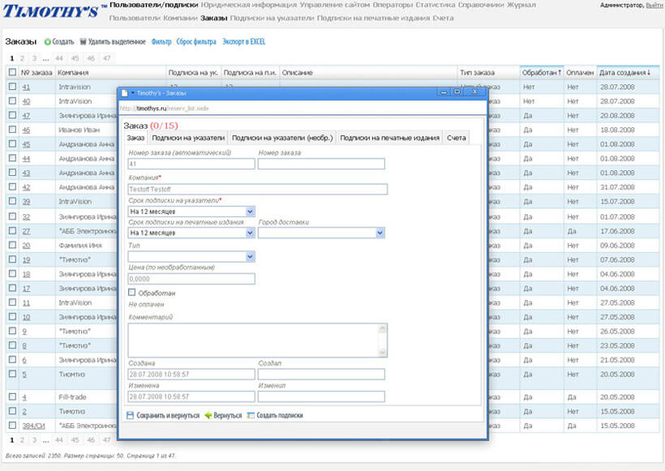Click into the Номер заказа manual input field
This screenshot has height=471, width=665.
pyautogui.click(x=321, y=164)
